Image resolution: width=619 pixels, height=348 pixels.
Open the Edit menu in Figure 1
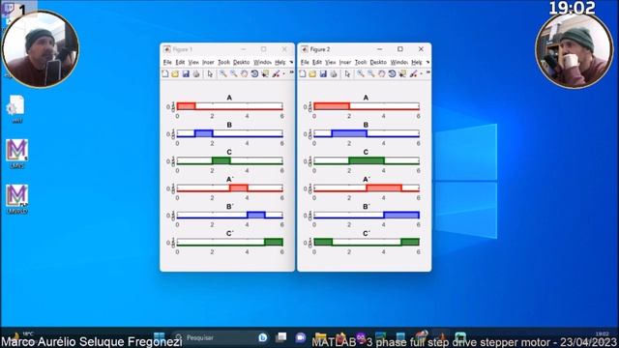coord(180,62)
